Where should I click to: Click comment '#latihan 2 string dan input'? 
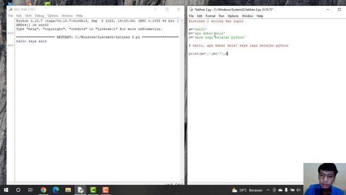click(x=216, y=21)
